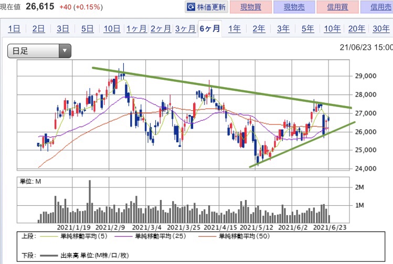The image size is (393, 264).
Task: Switch chart to 1日 period
Action: tap(14, 29)
